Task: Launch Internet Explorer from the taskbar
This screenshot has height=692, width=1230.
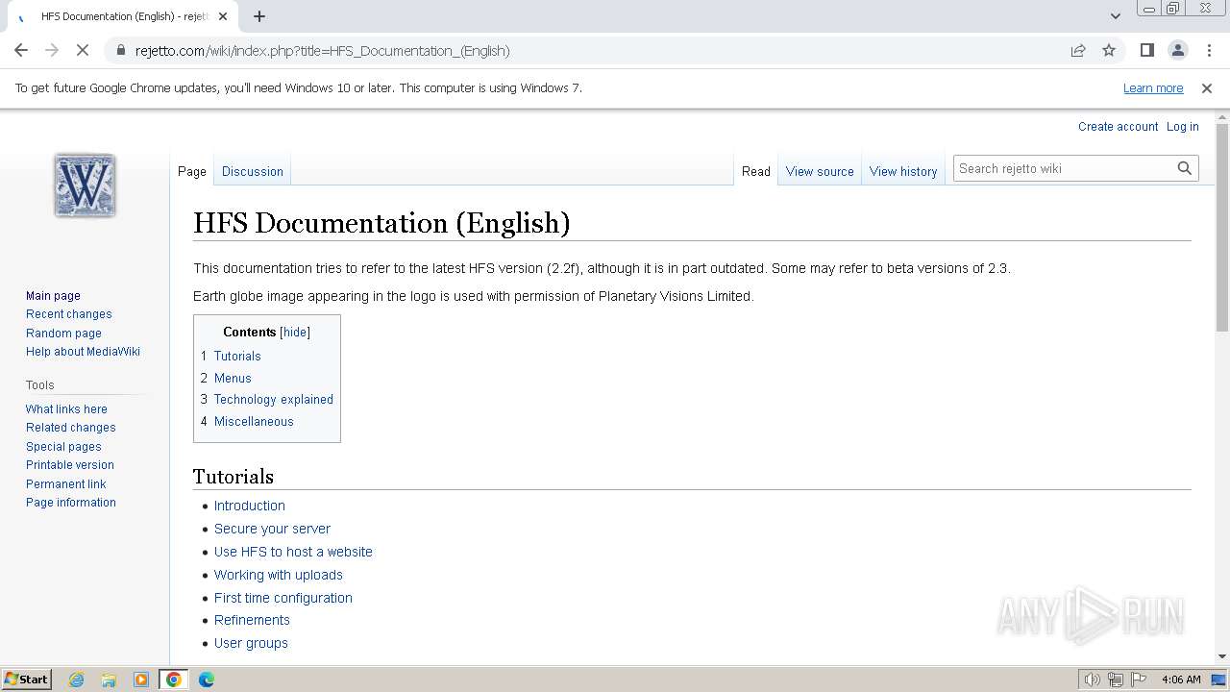Action: click(77, 680)
